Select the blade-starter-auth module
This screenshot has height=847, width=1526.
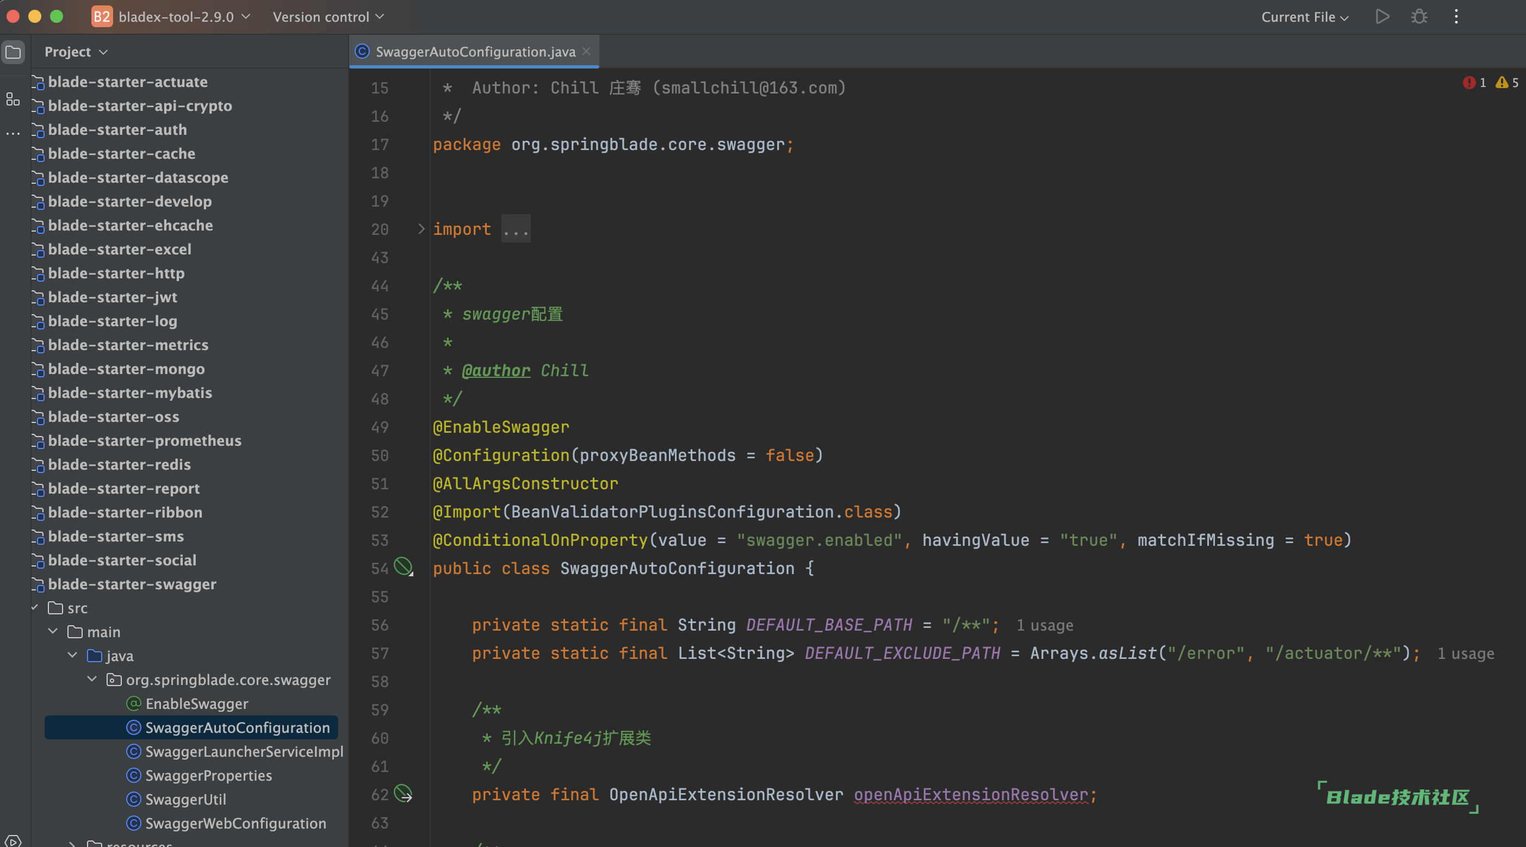117,130
